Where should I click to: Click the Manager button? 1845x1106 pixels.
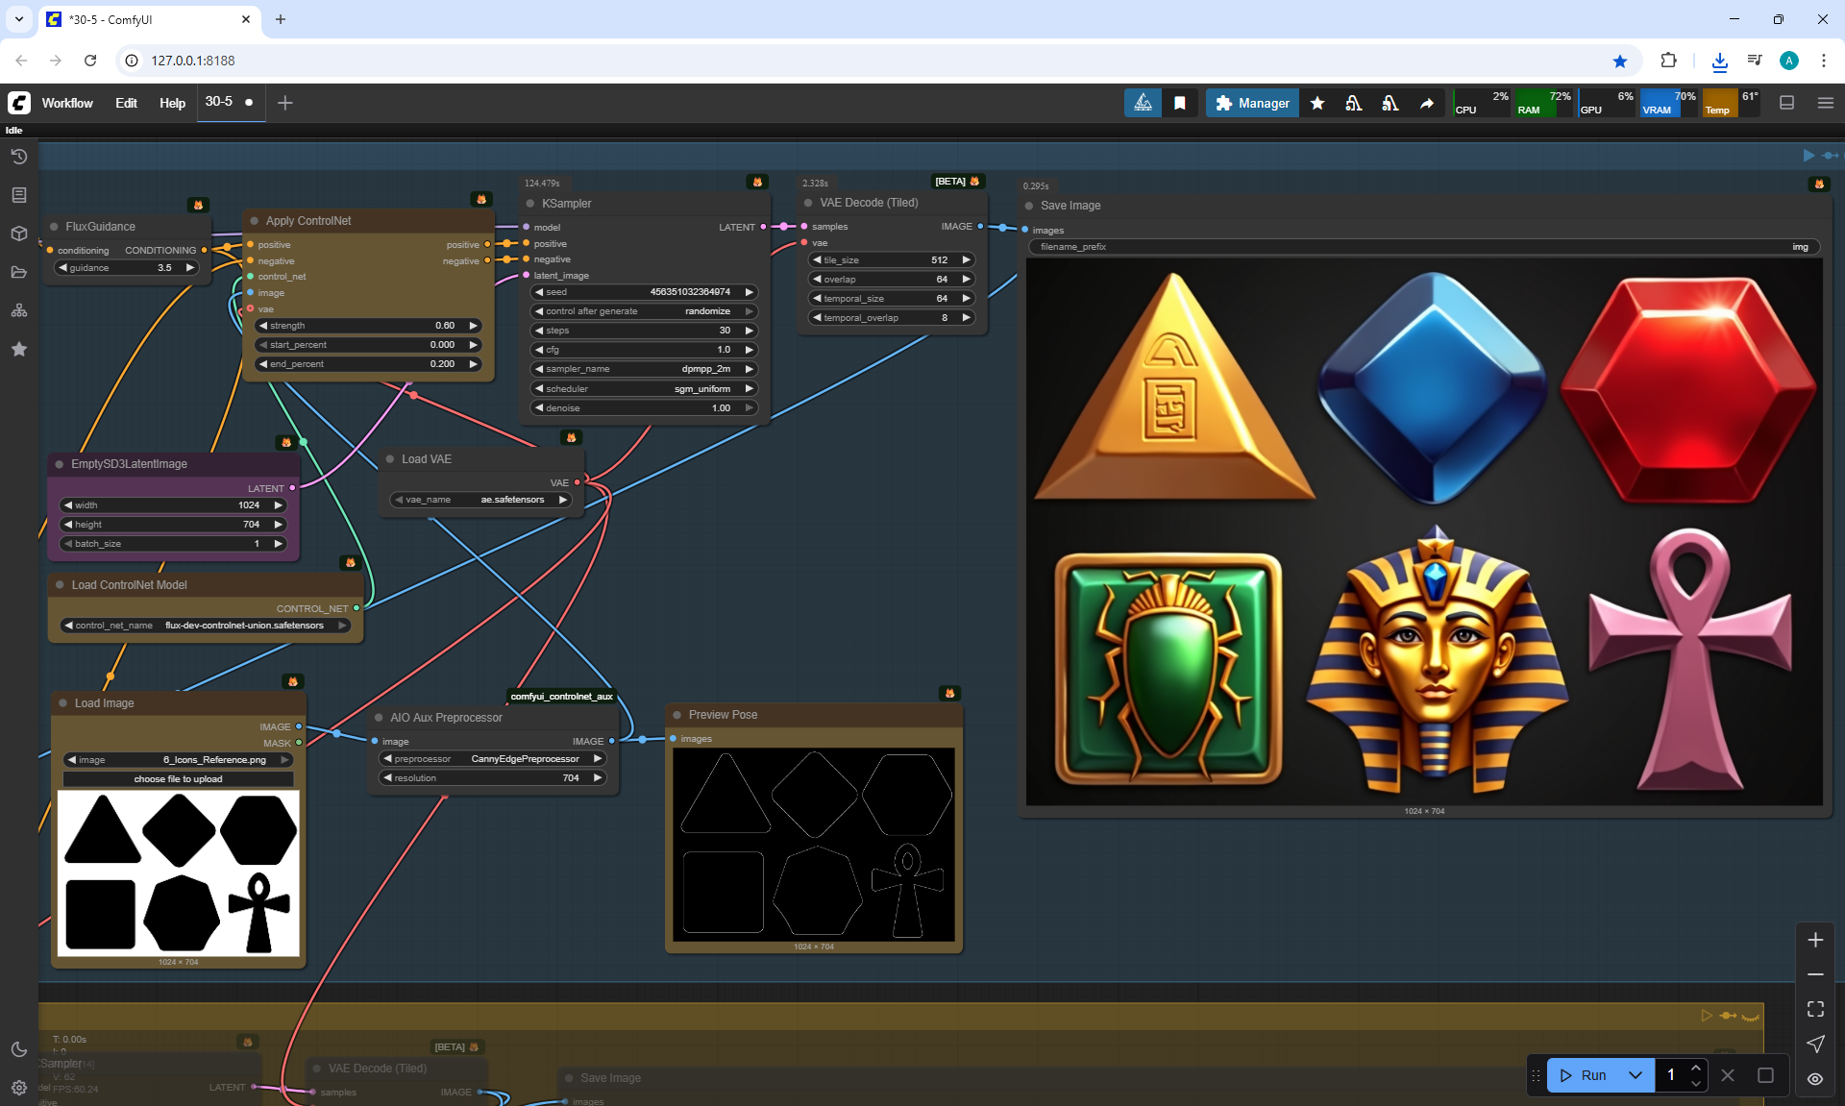coord(1252,103)
